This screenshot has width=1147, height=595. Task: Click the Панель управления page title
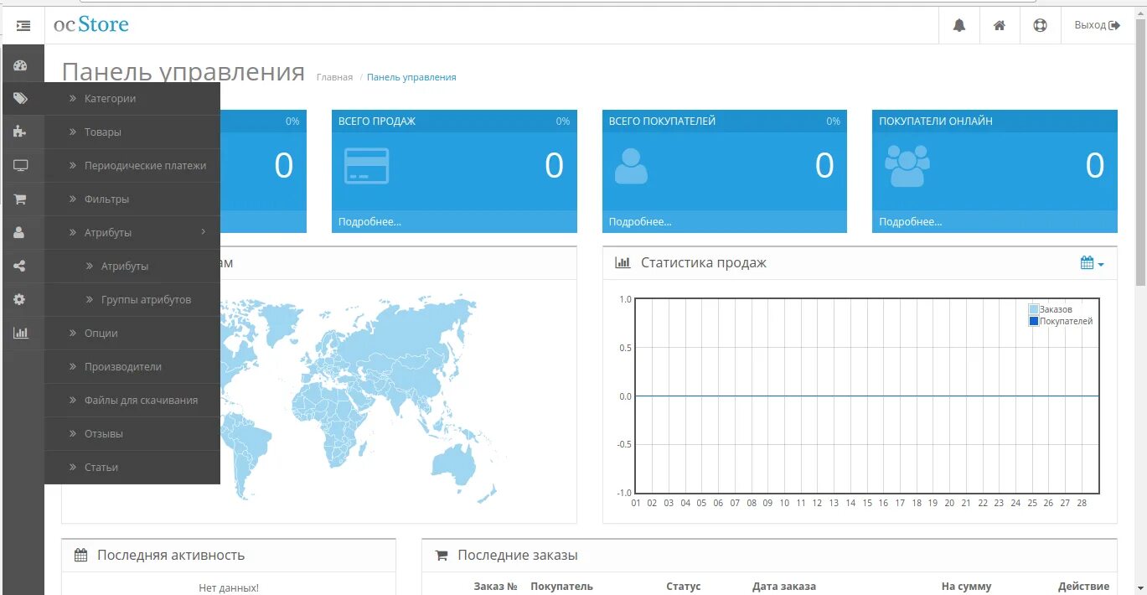[x=183, y=72]
